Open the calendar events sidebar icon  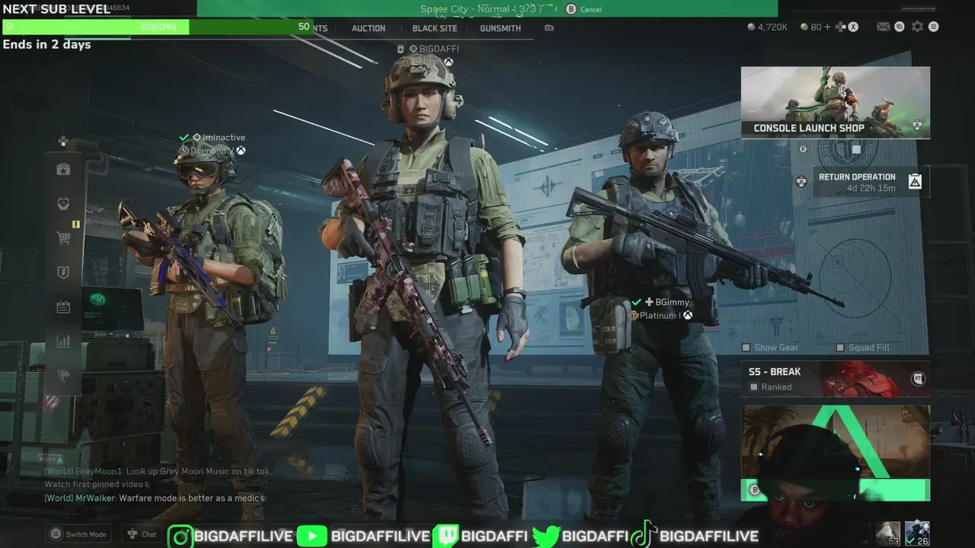63,307
